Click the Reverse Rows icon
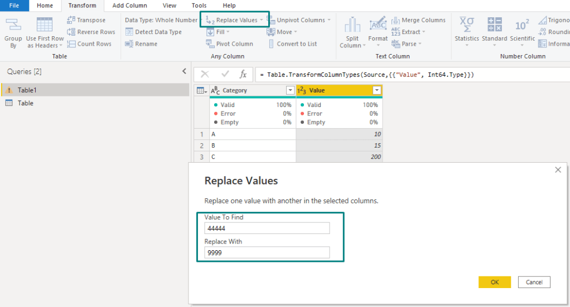 click(x=71, y=32)
